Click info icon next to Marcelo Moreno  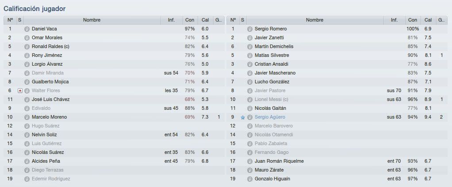click(x=27, y=117)
